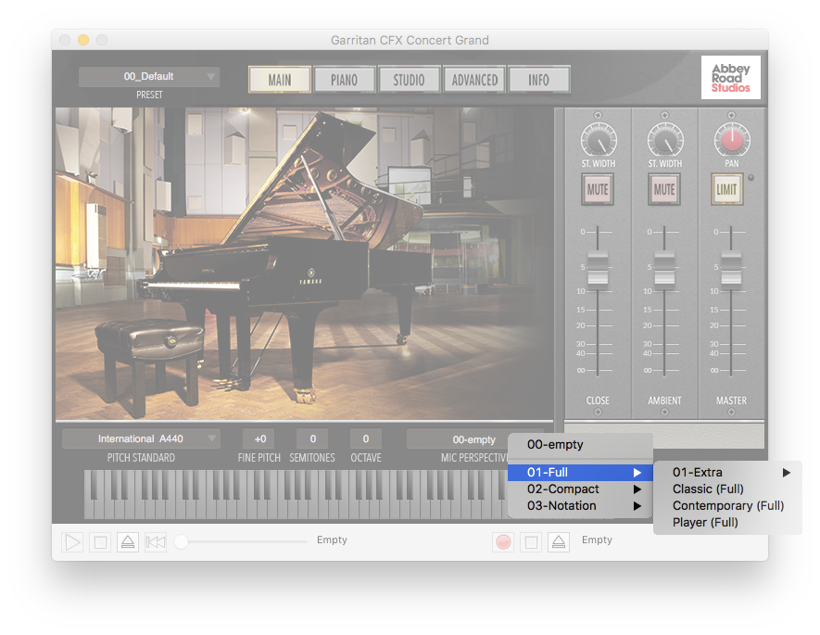Click the playback position slider handle
This screenshot has height=635, width=820.
181,542
